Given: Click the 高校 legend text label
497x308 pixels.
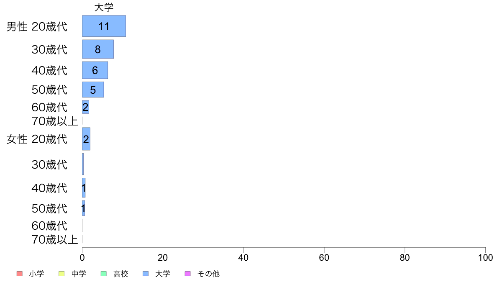Looking at the screenshot, I should [x=120, y=274].
